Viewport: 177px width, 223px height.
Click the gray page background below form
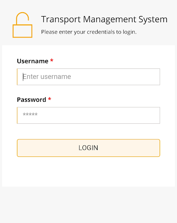(88, 205)
